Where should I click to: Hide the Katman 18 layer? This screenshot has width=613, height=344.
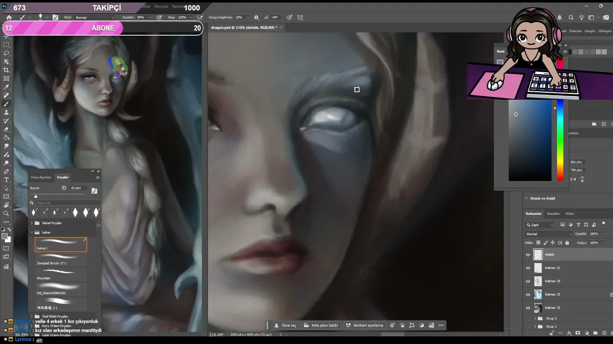[528, 281]
